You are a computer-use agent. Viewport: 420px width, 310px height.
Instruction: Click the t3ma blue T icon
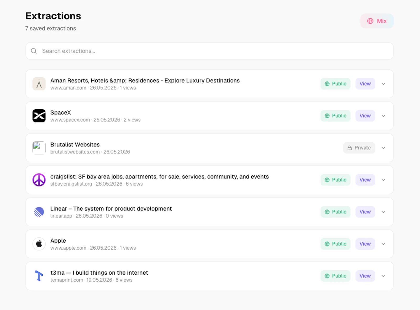click(x=39, y=276)
